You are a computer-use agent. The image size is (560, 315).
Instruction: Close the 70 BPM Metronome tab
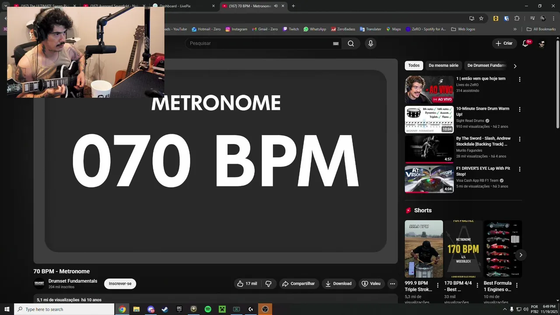click(x=283, y=6)
